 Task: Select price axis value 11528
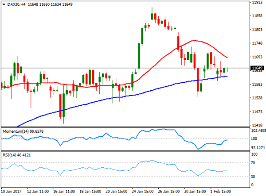pyautogui.click(x=257, y=98)
